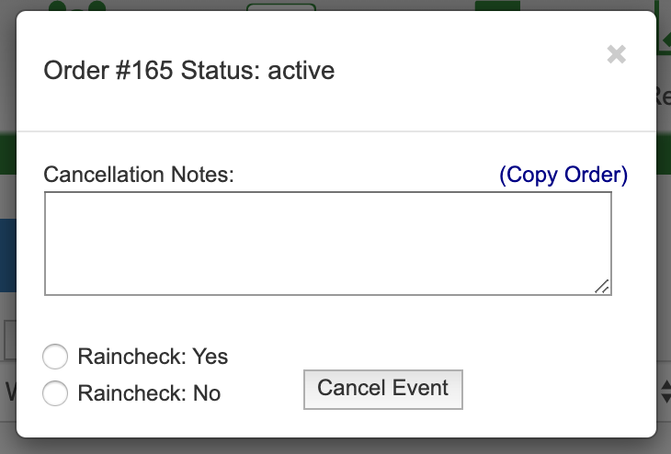Click the outlined button peeking above the dialog

(281, 6)
